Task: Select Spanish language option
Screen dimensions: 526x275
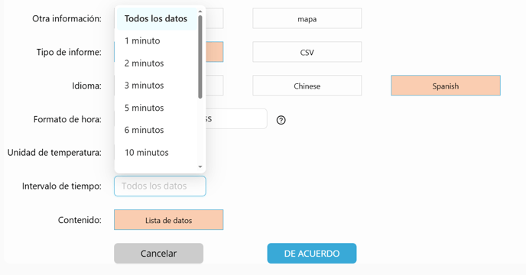Action: pos(446,86)
